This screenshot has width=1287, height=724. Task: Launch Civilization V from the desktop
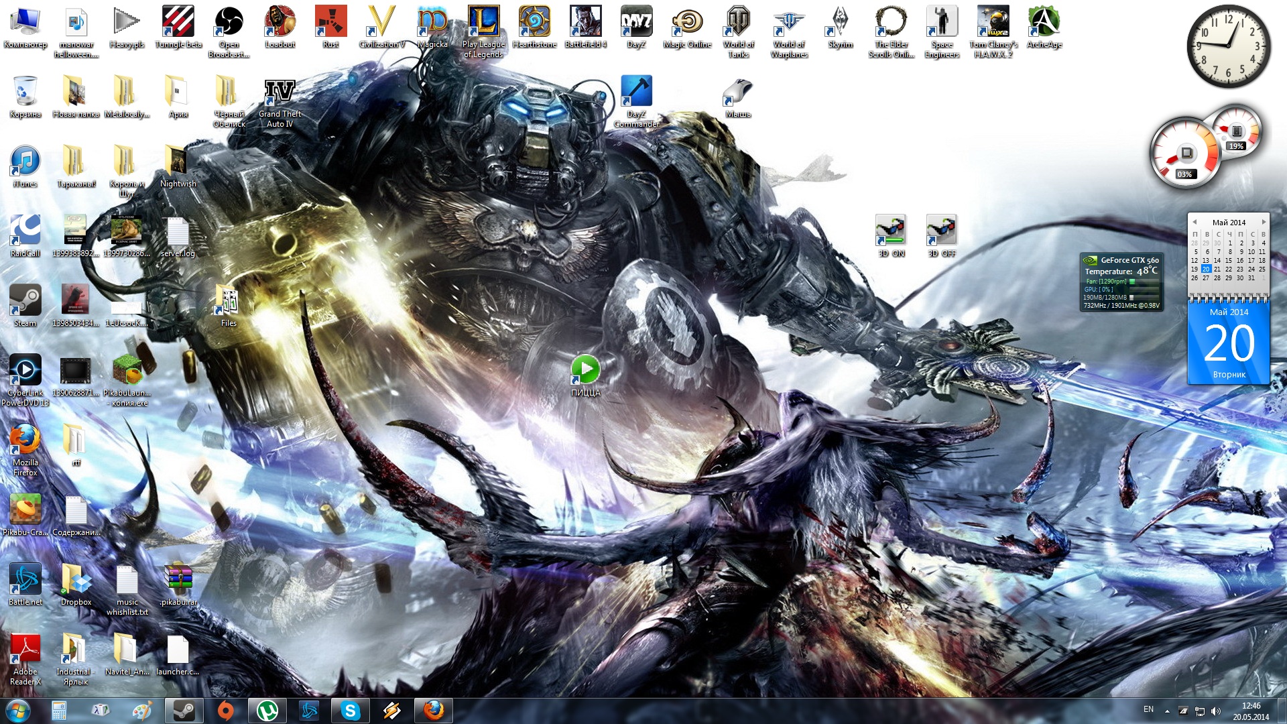coord(381,27)
